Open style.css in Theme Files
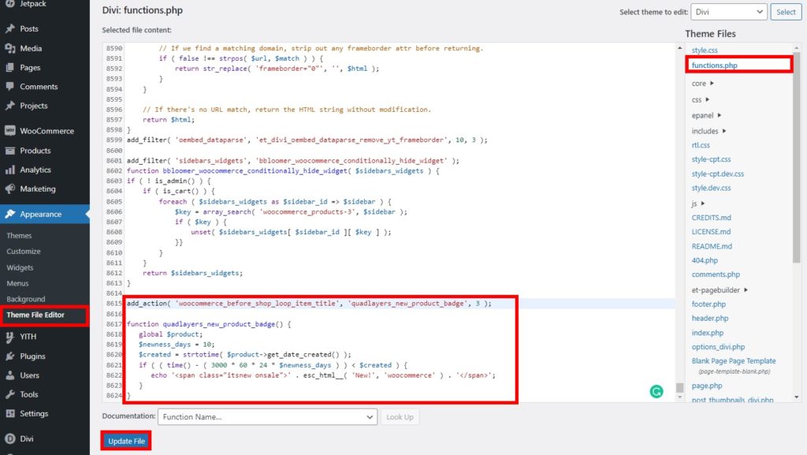 [x=704, y=50]
